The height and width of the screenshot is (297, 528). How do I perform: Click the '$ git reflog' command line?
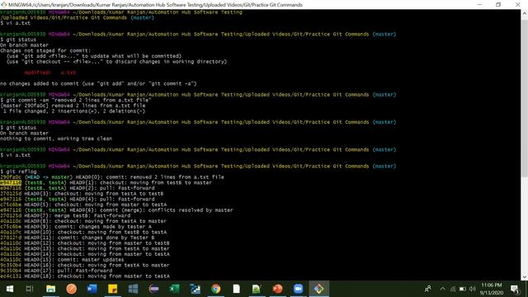pyautogui.click(x=18, y=172)
